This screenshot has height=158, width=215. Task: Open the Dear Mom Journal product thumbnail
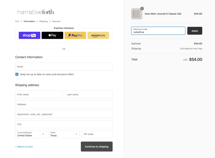(137, 14)
